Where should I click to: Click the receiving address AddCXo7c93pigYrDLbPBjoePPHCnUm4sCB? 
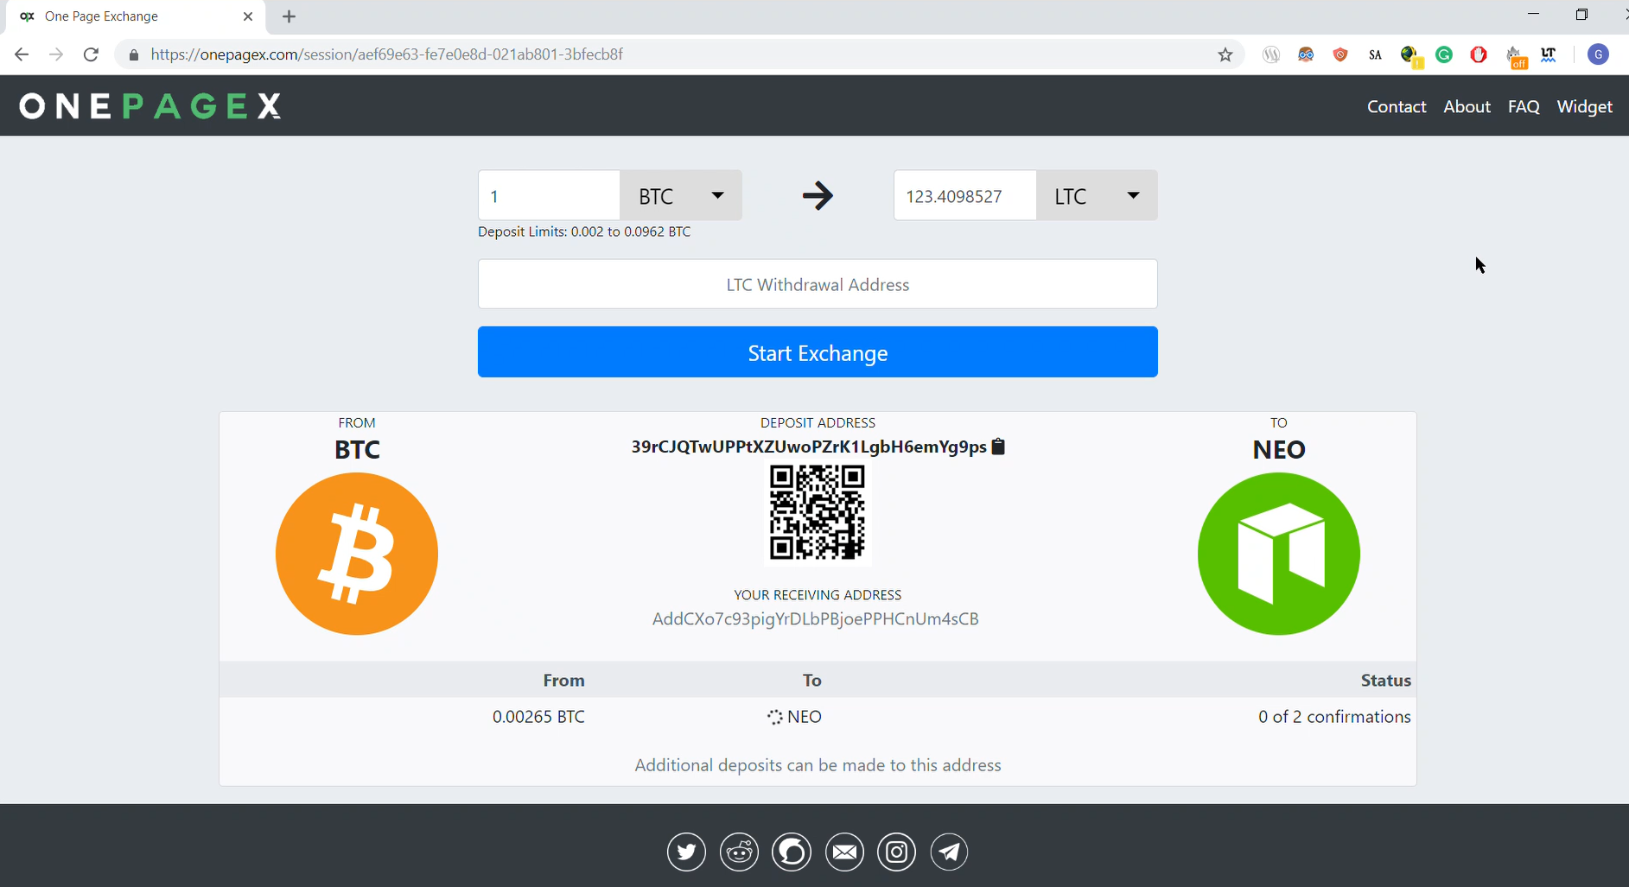[816, 619]
